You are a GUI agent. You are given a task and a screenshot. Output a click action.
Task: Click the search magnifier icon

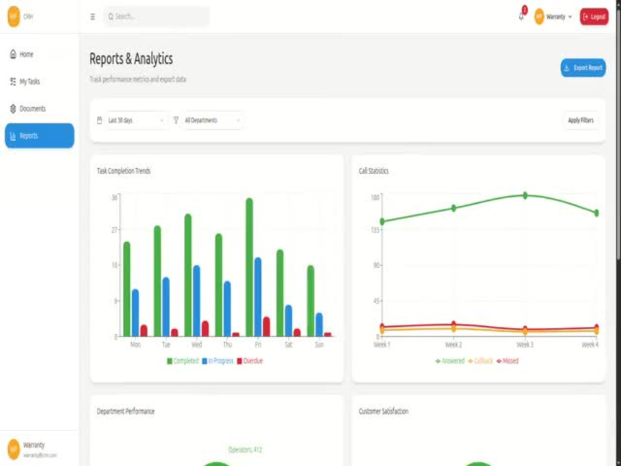pos(111,17)
